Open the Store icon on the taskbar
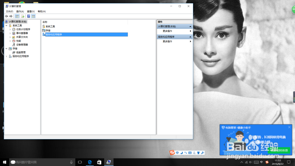Viewport: 295px width, 166px height. (99, 162)
